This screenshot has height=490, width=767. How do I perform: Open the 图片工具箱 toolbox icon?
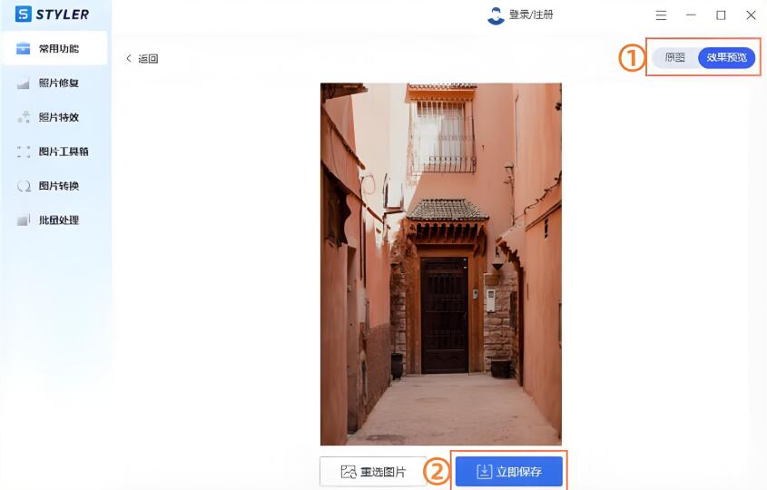tap(23, 152)
